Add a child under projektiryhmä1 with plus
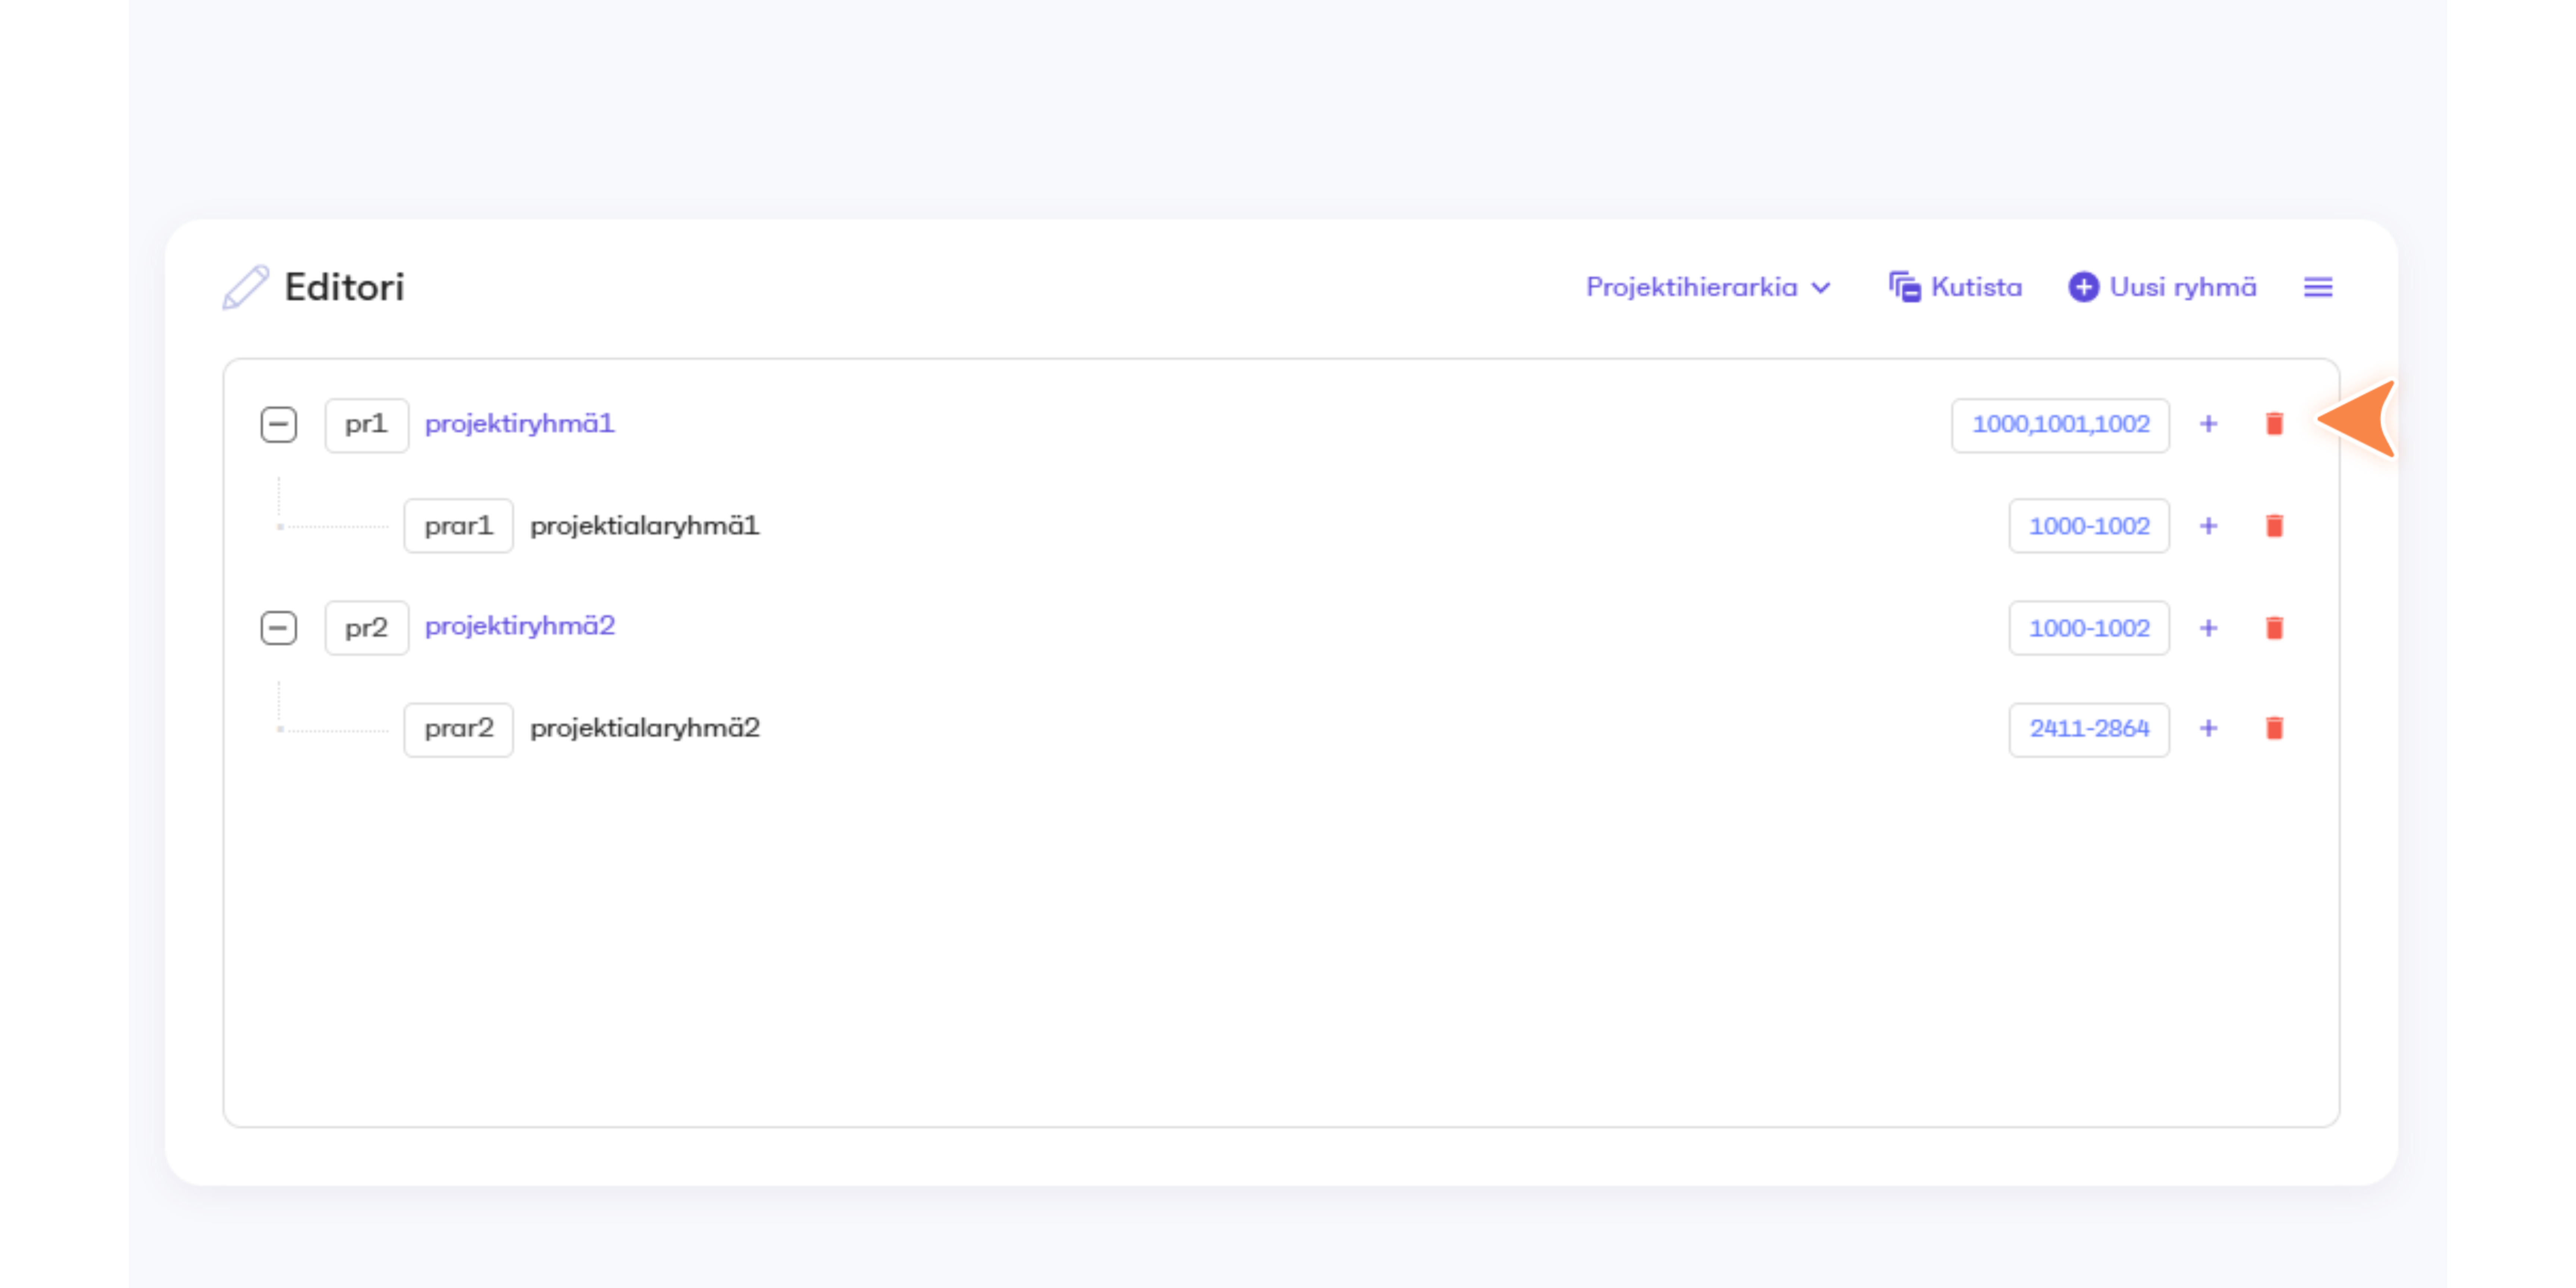Screen dimensions: 2576x1288 (x=2208, y=424)
